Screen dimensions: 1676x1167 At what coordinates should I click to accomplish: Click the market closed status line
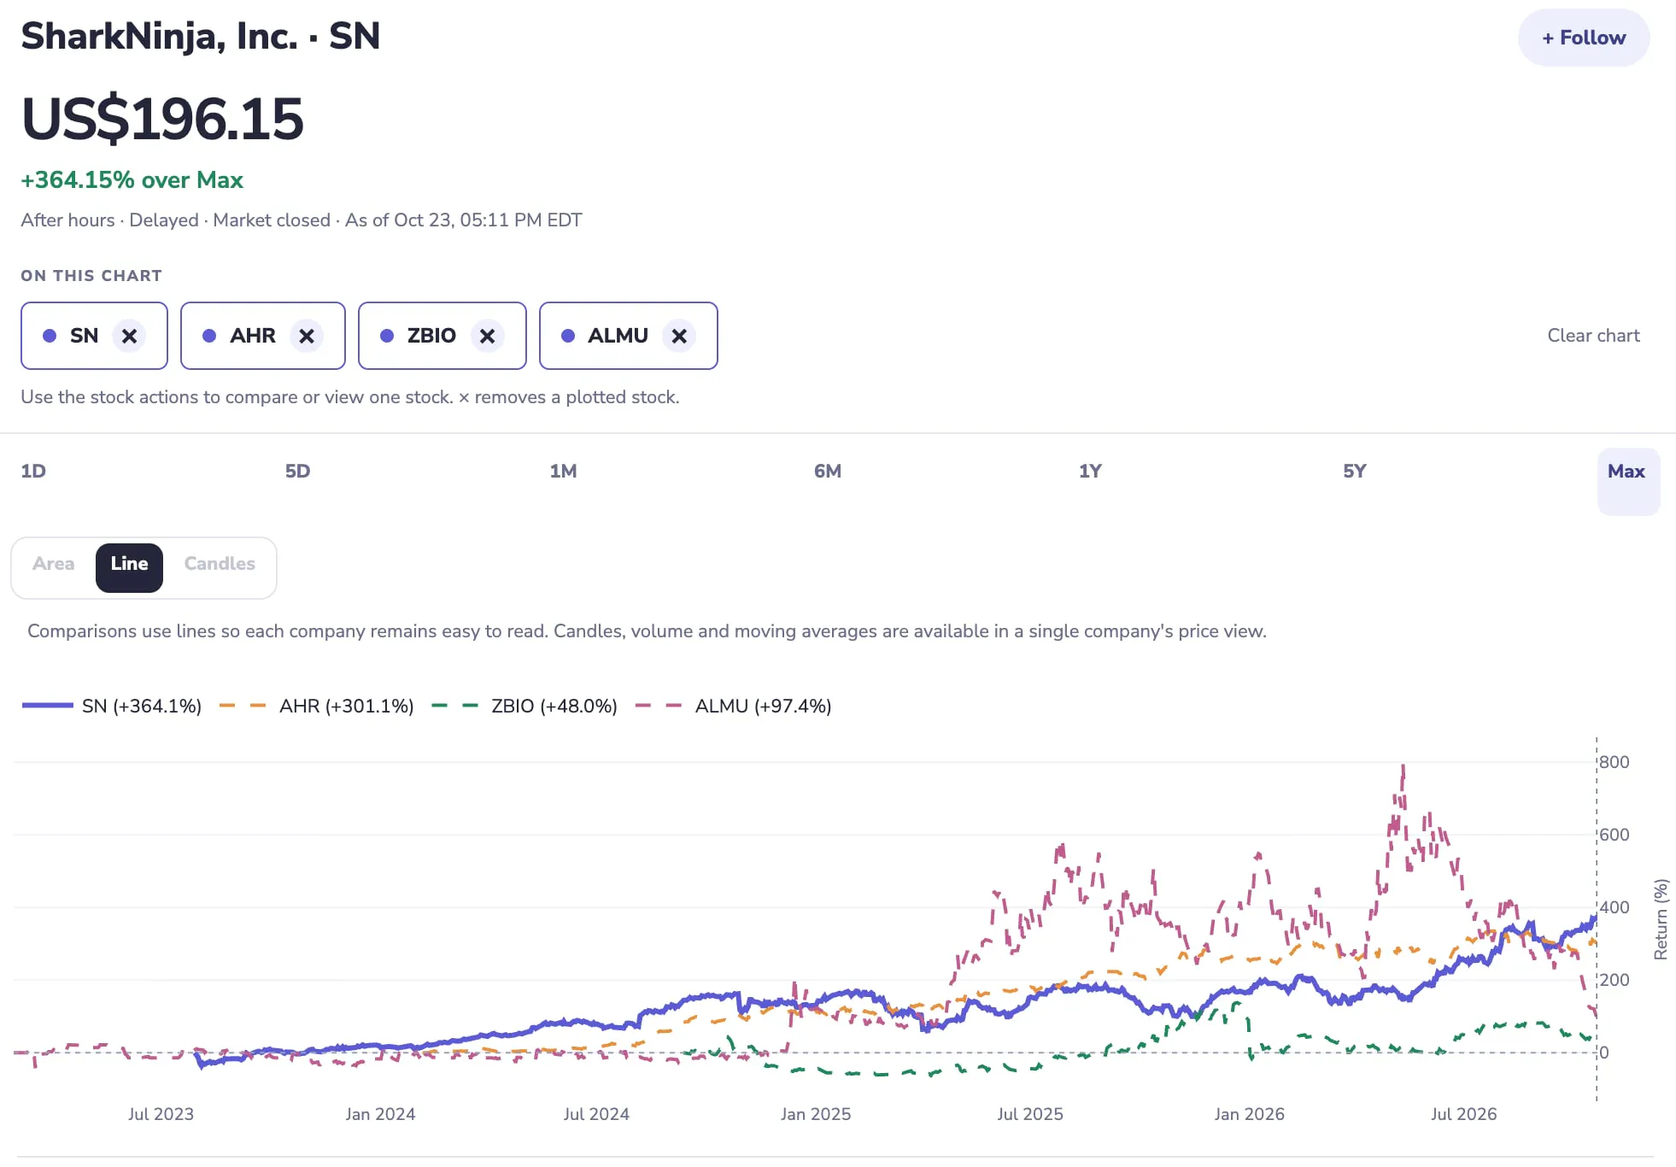tap(302, 220)
